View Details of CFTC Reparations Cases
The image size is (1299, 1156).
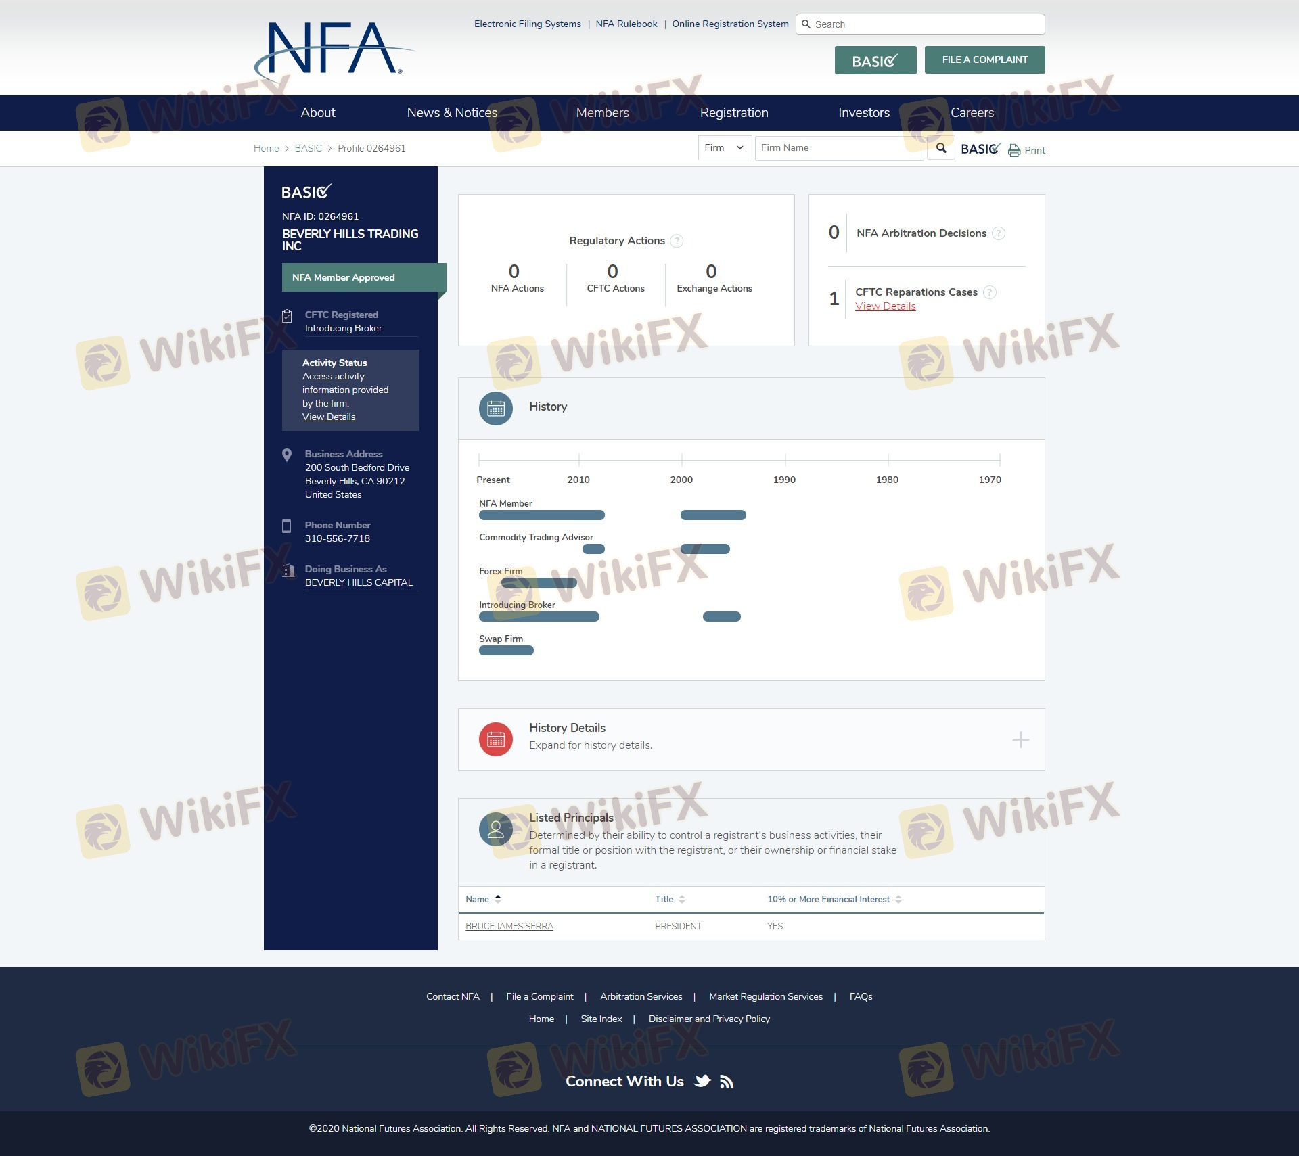click(x=885, y=306)
